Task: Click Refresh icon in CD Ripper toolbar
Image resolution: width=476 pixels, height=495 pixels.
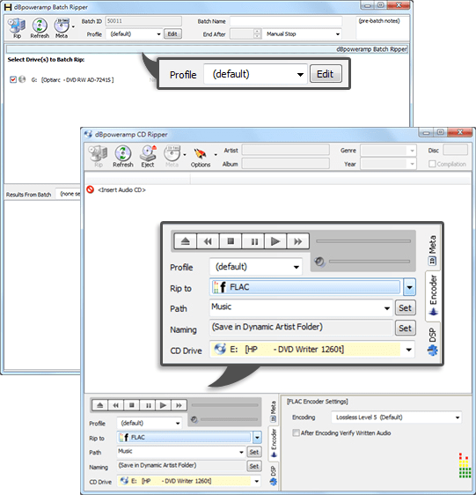Action: 122,156
